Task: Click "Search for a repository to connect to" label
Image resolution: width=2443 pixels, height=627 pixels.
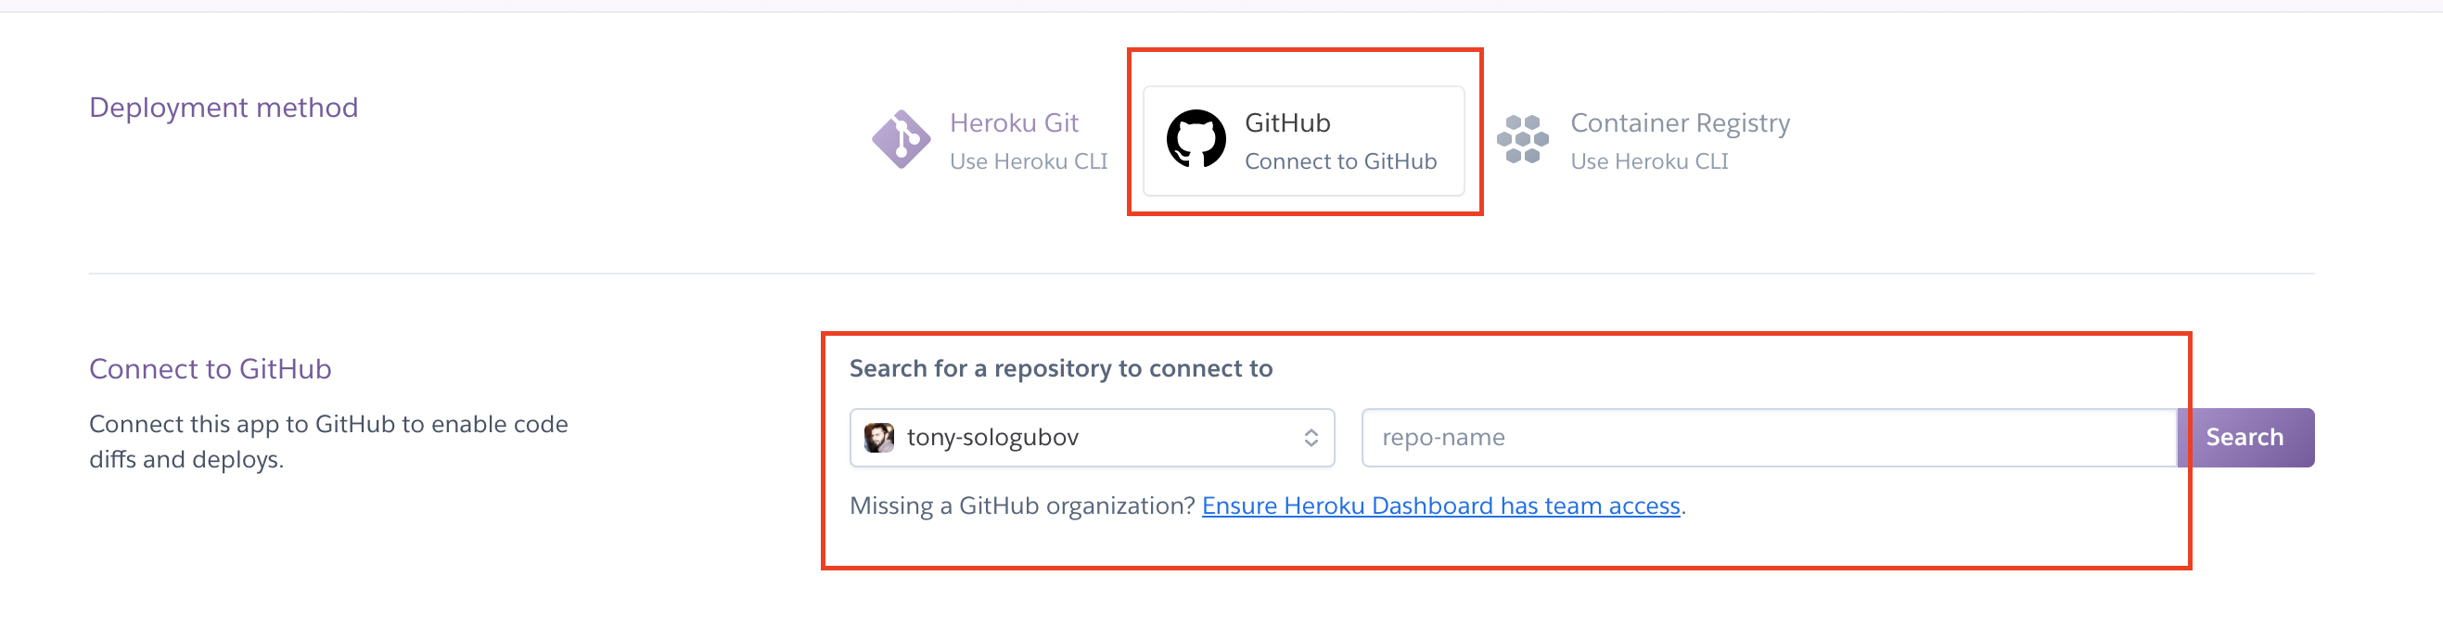Action: 1060,369
